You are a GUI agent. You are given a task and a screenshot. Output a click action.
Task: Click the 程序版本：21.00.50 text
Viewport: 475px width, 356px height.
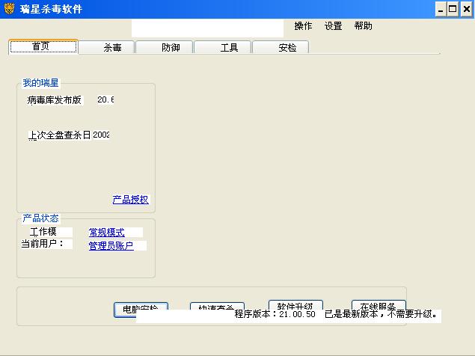[275, 315]
